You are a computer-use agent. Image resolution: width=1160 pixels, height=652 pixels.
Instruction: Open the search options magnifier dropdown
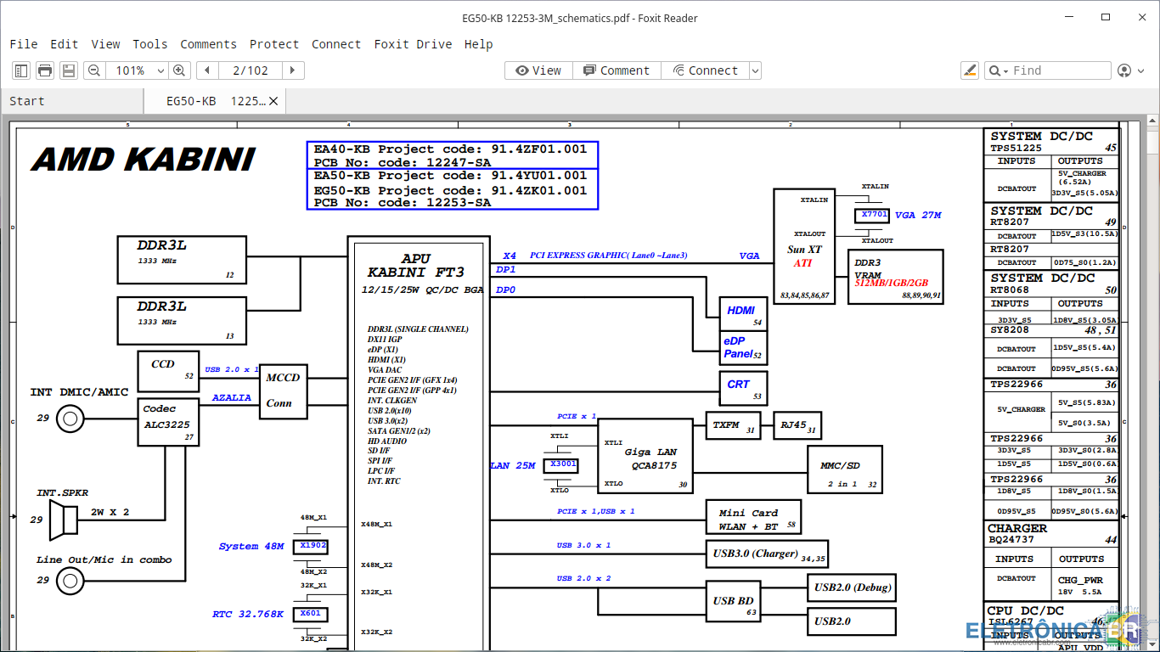tap(998, 70)
